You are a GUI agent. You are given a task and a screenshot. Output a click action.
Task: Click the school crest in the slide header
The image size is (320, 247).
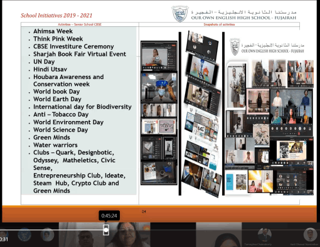[x=180, y=14]
